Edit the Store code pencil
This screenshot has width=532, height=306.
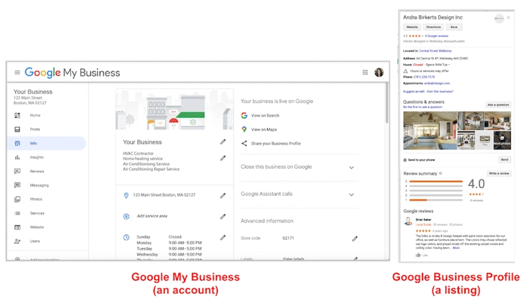click(x=355, y=238)
